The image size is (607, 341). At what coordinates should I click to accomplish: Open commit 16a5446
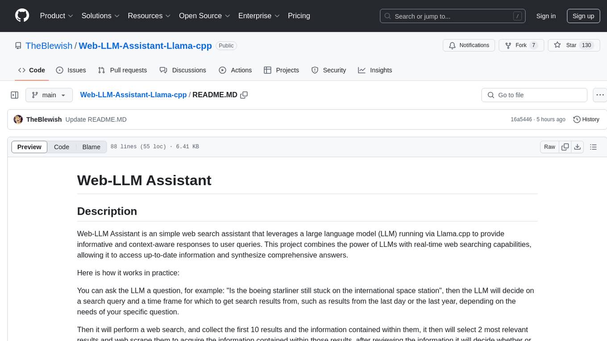tap(521, 119)
